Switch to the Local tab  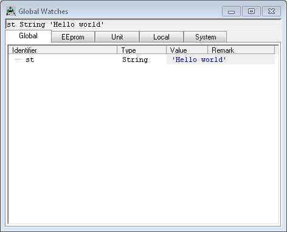(x=161, y=37)
